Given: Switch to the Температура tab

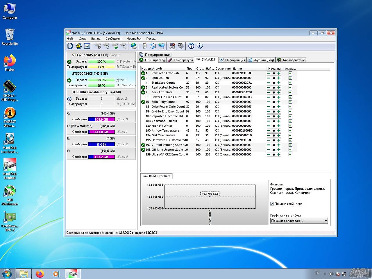Looking at the screenshot, I should pos(180,60).
